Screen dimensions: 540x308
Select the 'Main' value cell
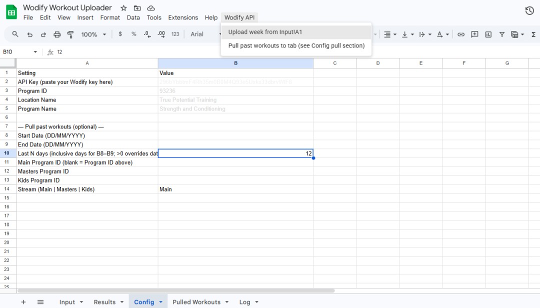235,189
